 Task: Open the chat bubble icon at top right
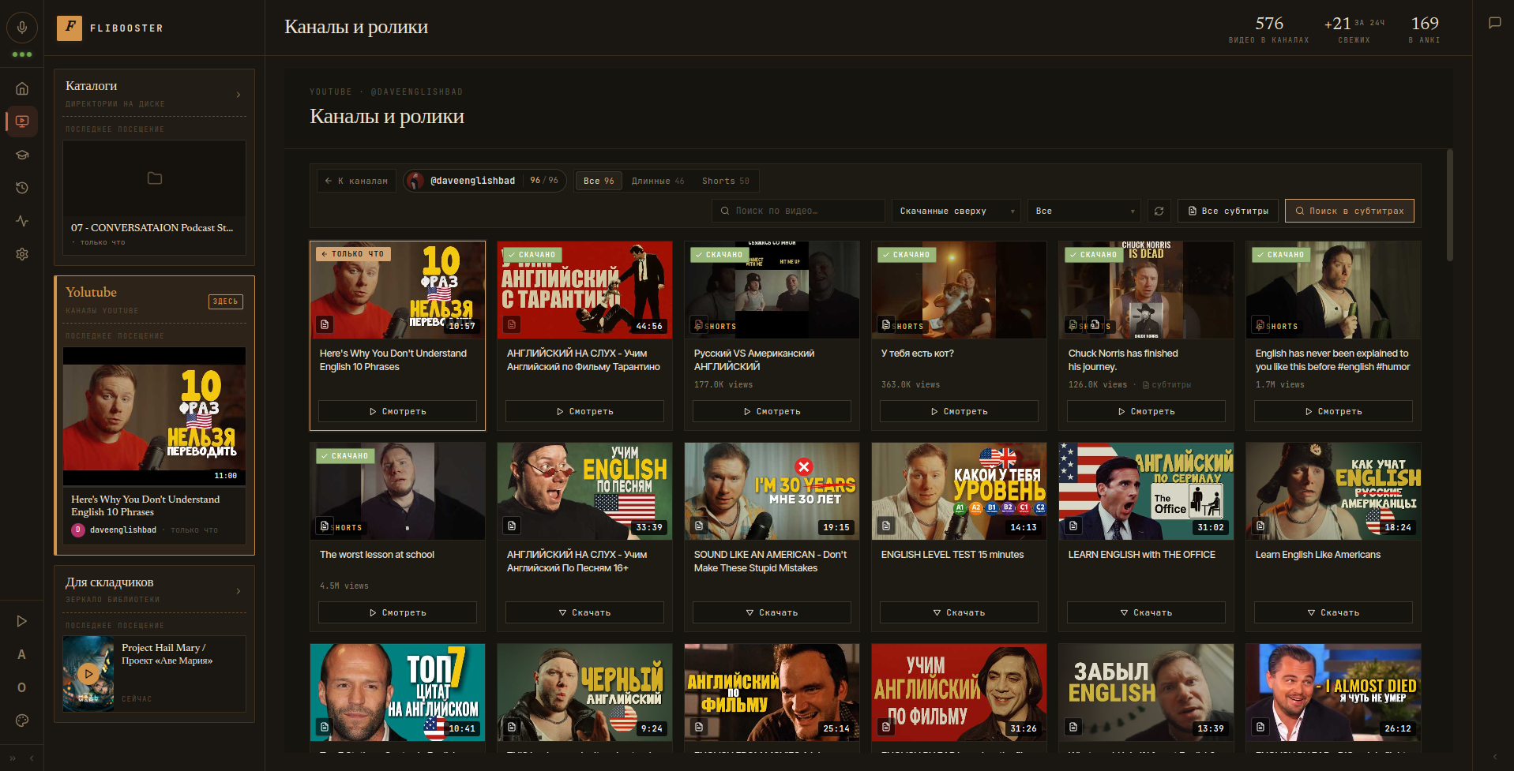(1494, 23)
